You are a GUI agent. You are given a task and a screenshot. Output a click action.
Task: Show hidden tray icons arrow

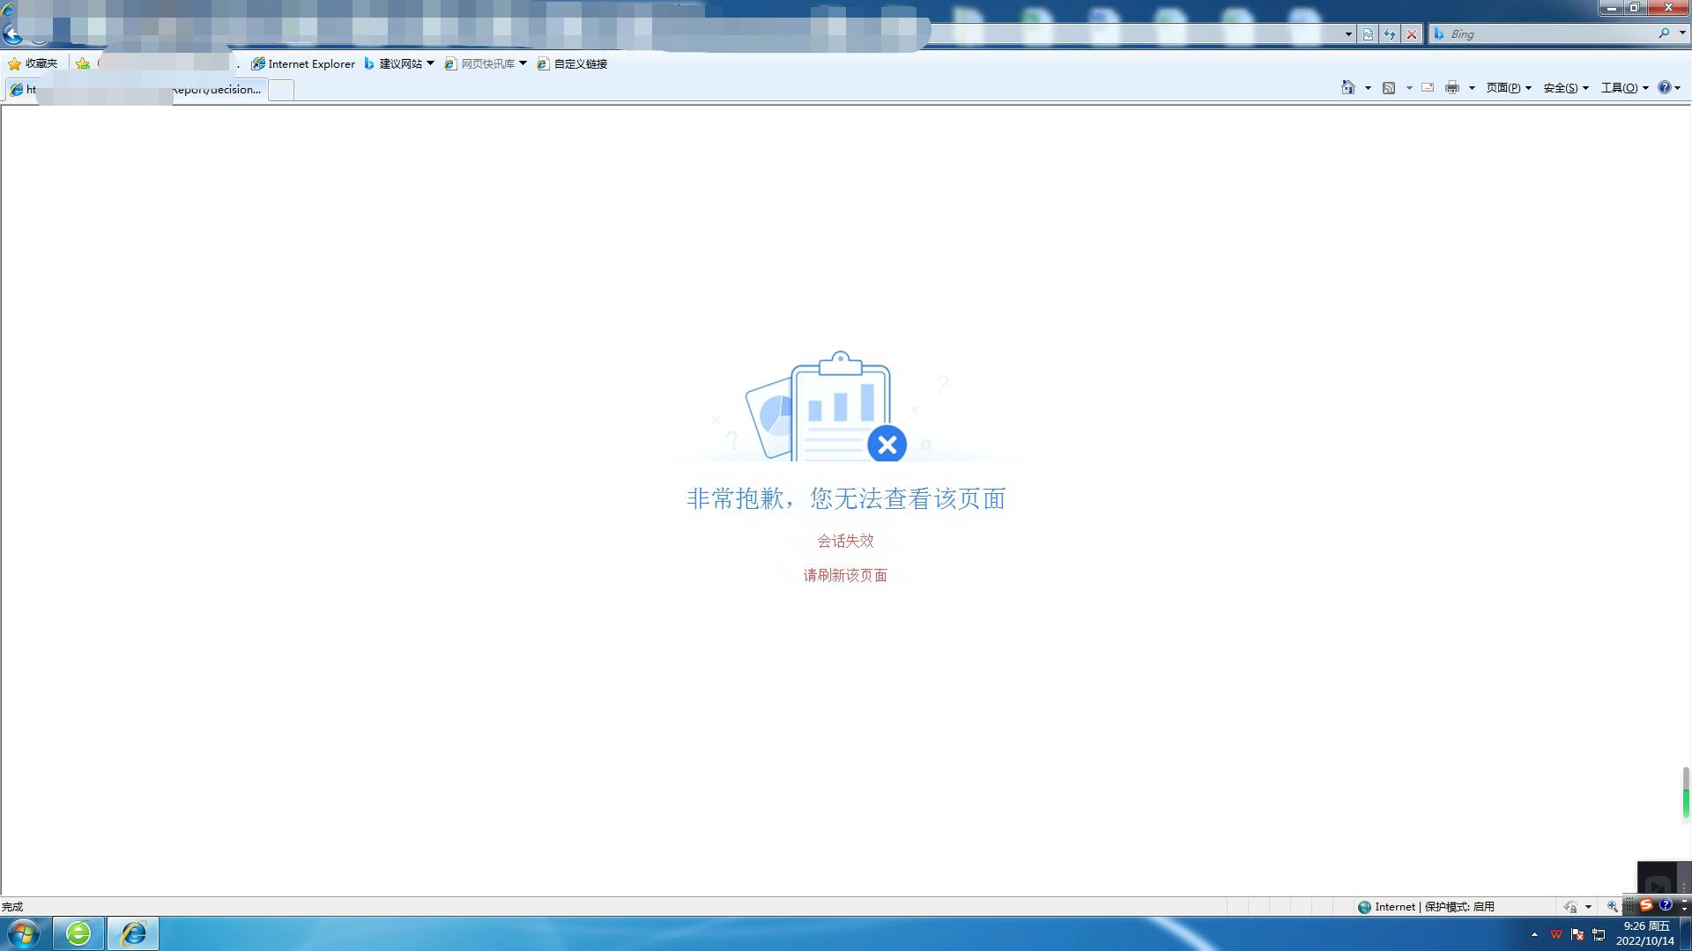coord(1534,934)
